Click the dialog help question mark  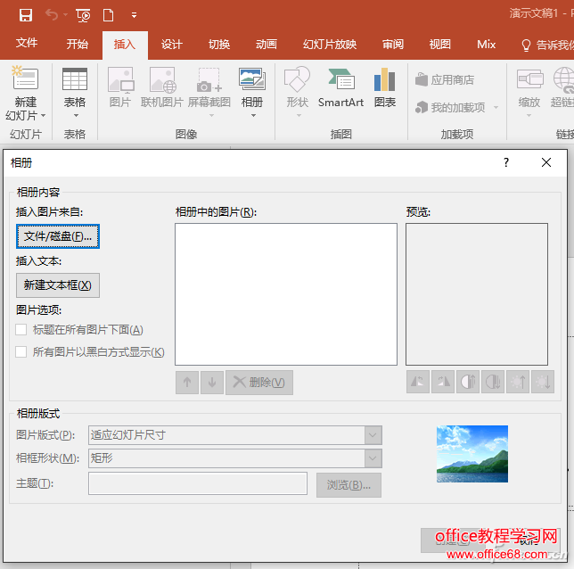point(506,162)
